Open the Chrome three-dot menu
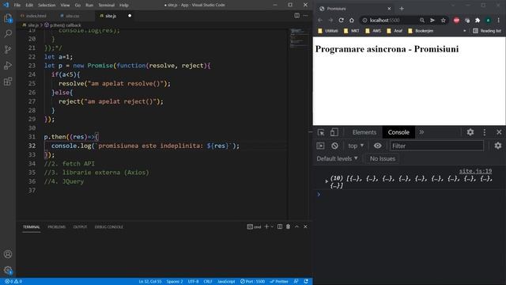Screen dimensions: 506x285 coord(499,20)
